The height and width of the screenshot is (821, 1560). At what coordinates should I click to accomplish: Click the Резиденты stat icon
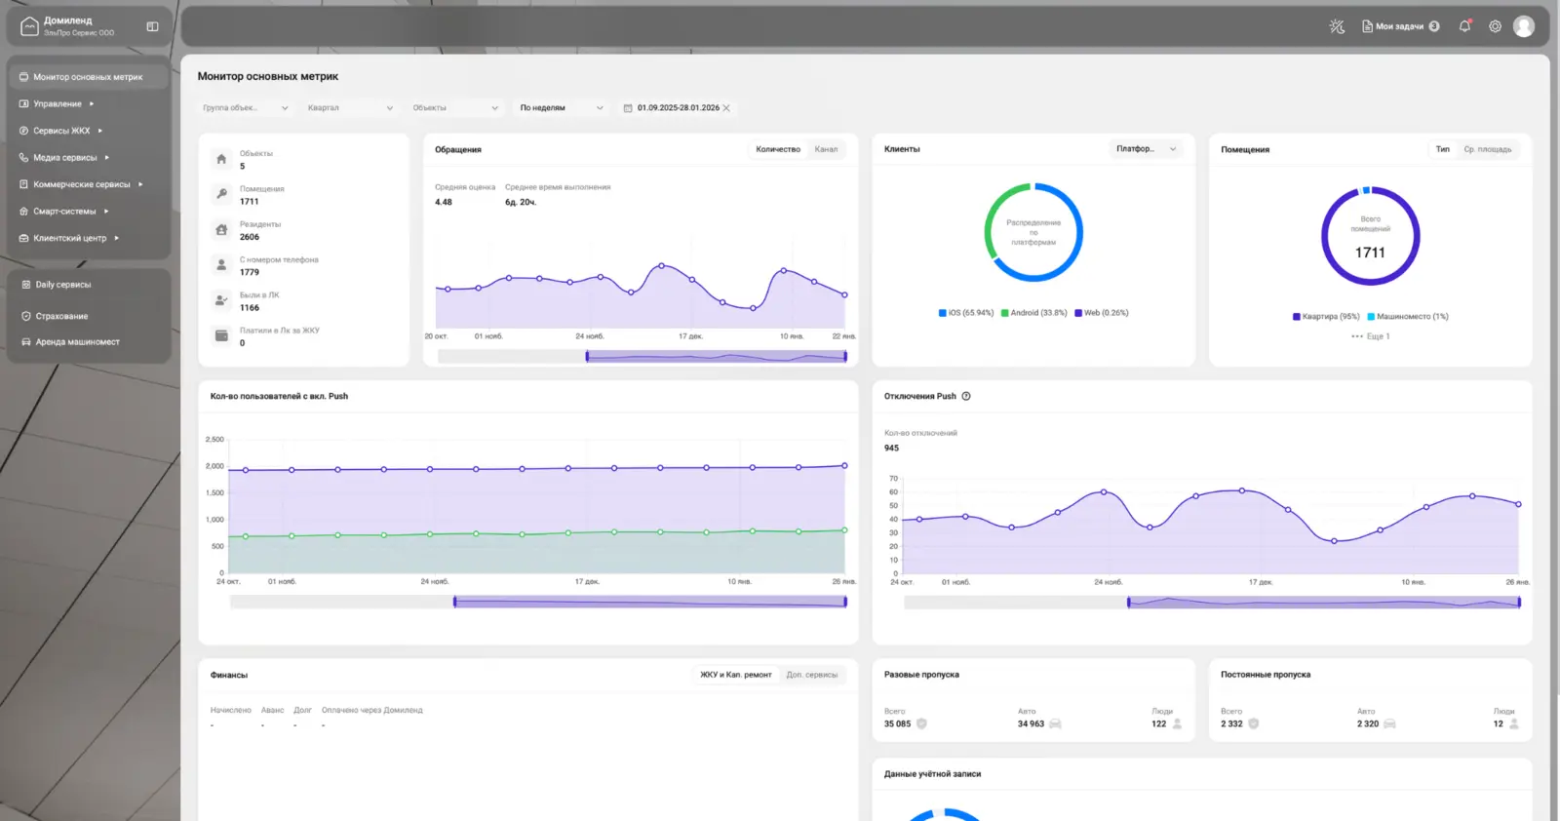point(221,230)
